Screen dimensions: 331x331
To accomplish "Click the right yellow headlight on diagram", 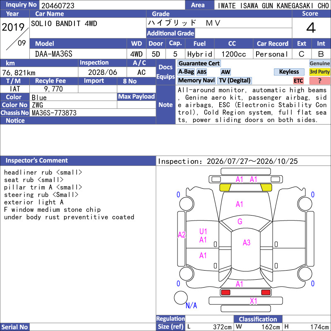I will tap(266, 187).
